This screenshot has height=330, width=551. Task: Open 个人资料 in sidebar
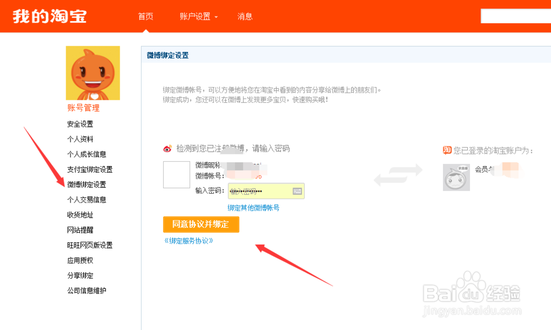tap(80, 139)
